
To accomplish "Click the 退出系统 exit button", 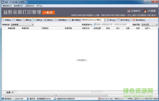I will [139, 20].
